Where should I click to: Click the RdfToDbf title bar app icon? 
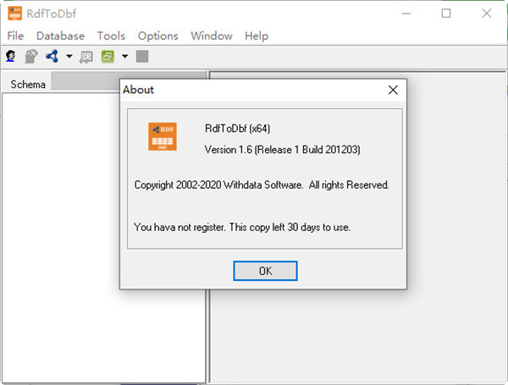coord(14,13)
